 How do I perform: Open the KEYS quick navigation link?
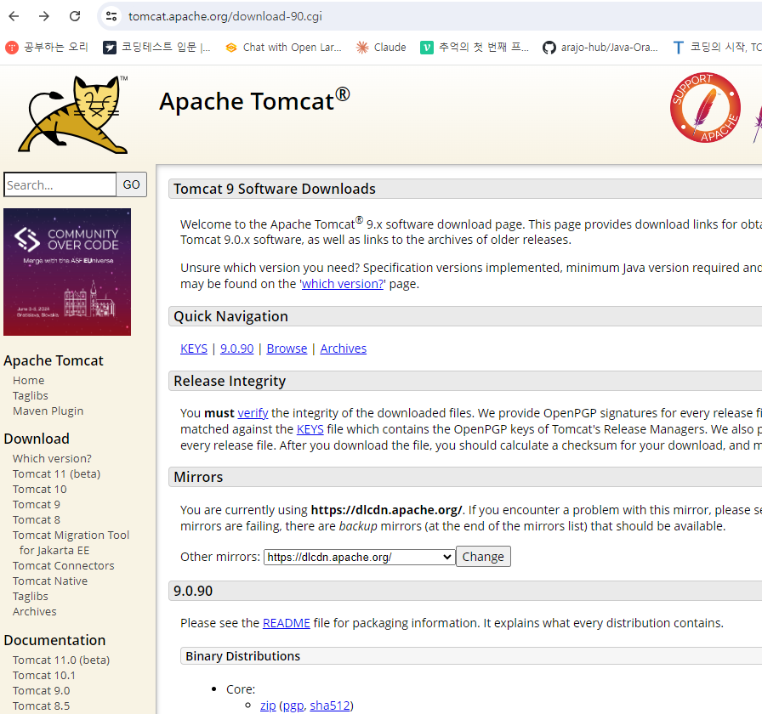click(194, 348)
